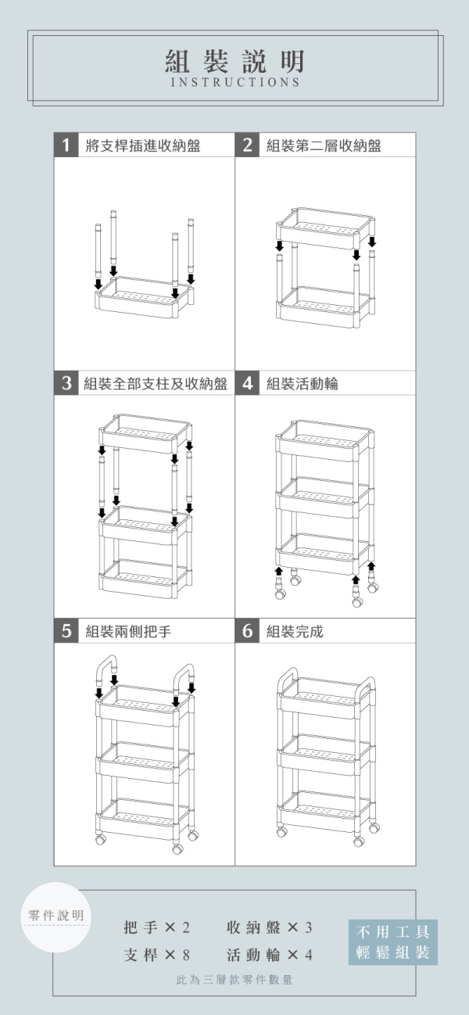Viewport: 469px width, 1015px height.
Task: Click the step number 3 badge
Action: pyautogui.click(x=66, y=383)
